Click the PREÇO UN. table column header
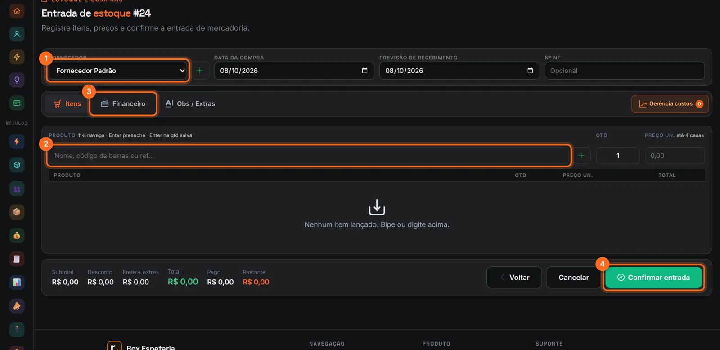Screen dimensions: 720x350 [x=578, y=175]
